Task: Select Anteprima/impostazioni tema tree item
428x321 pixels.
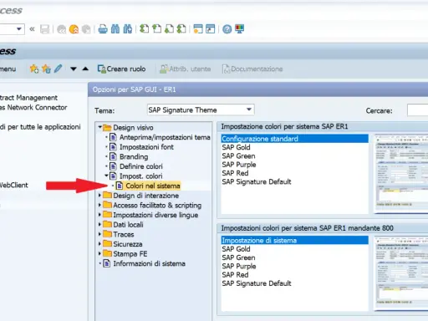Action: [165, 137]
